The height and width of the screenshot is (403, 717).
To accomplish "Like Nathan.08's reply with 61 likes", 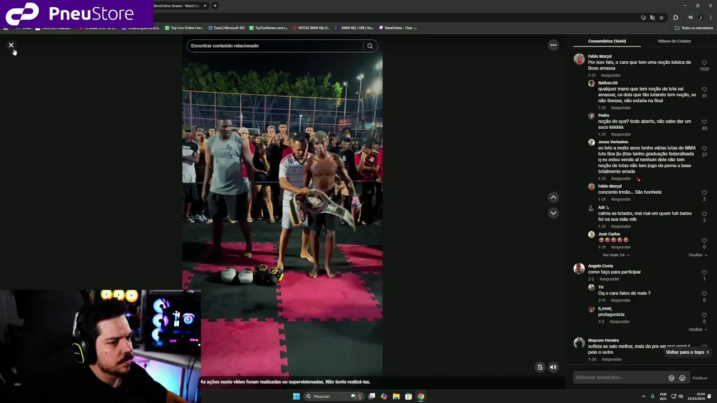I will pyautogui.click(x=704, y=90).
